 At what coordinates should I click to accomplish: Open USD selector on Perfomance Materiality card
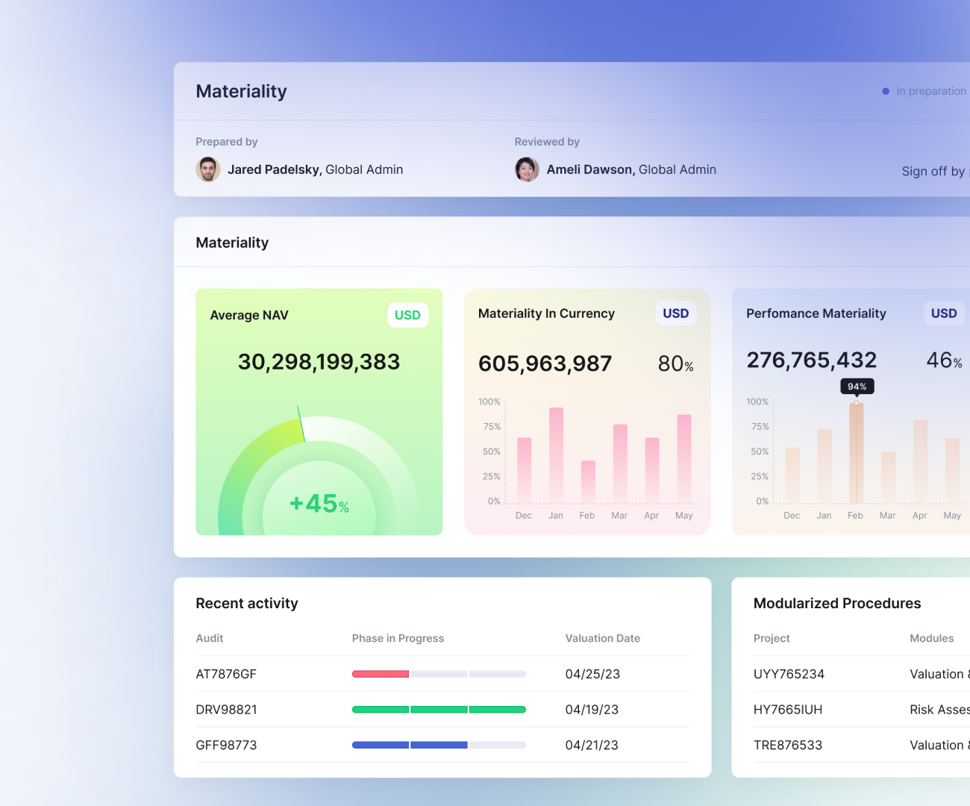pos(943,313)
